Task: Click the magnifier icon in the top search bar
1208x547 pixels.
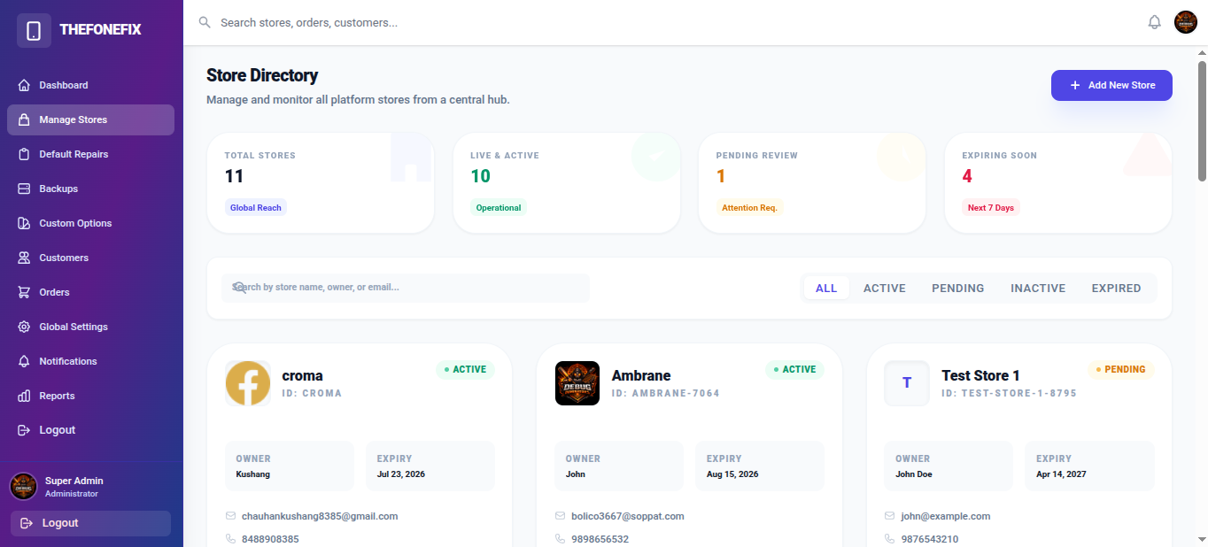Action: 205,22
